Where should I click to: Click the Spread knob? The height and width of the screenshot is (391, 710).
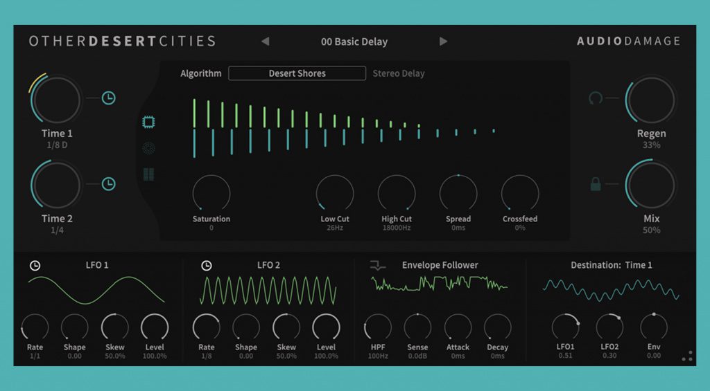pos(458,194)
